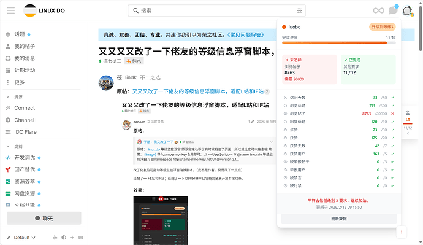This screenshot has width=423, height=245.
Task: Click the plus icon in sidebar footer
Action: point(72,238)
